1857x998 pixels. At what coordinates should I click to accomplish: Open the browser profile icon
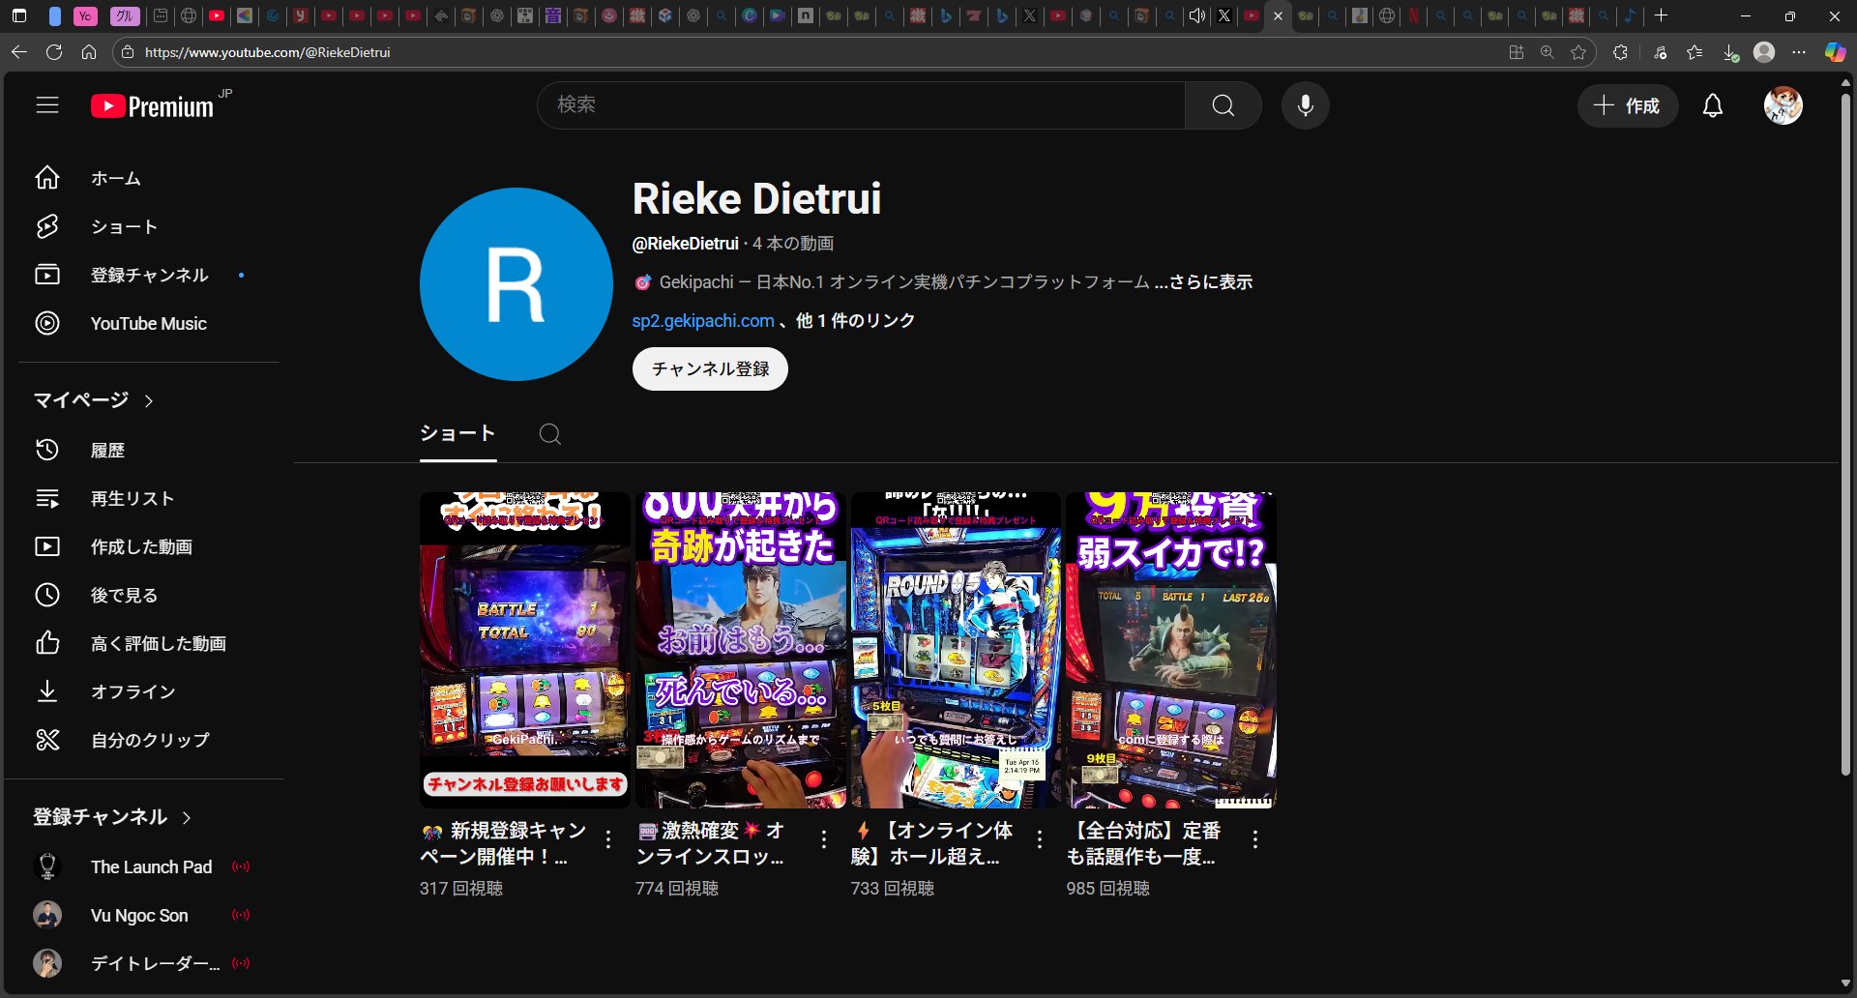1764,52
